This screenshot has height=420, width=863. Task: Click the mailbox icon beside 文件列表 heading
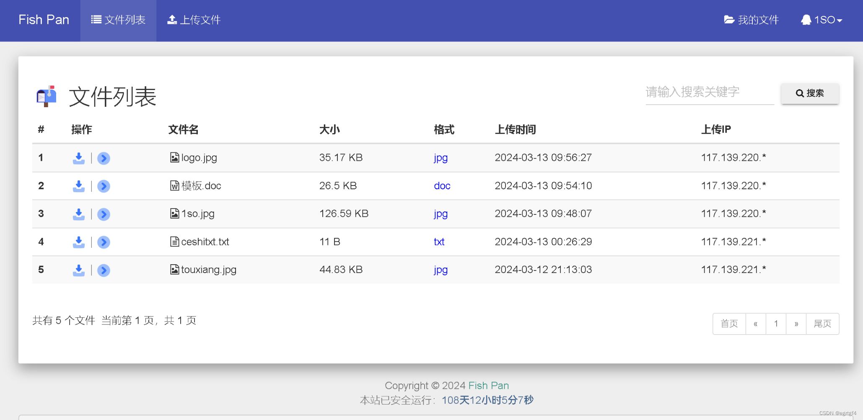click(x=46, y=96)
